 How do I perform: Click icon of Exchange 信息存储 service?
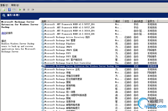pyautogui.click(x=43, y=102)
